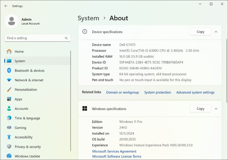Select the Device ID value 59F4AB7A
This screenshot has height=160, width=228.
point(151,62)
